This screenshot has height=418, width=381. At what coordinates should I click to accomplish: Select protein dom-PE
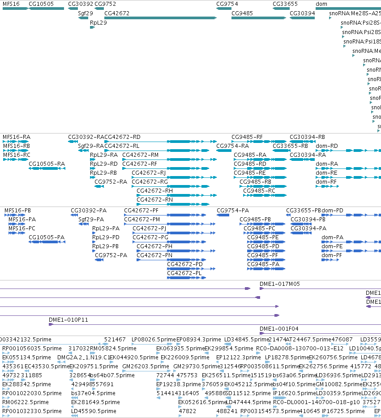pos(332,246)
